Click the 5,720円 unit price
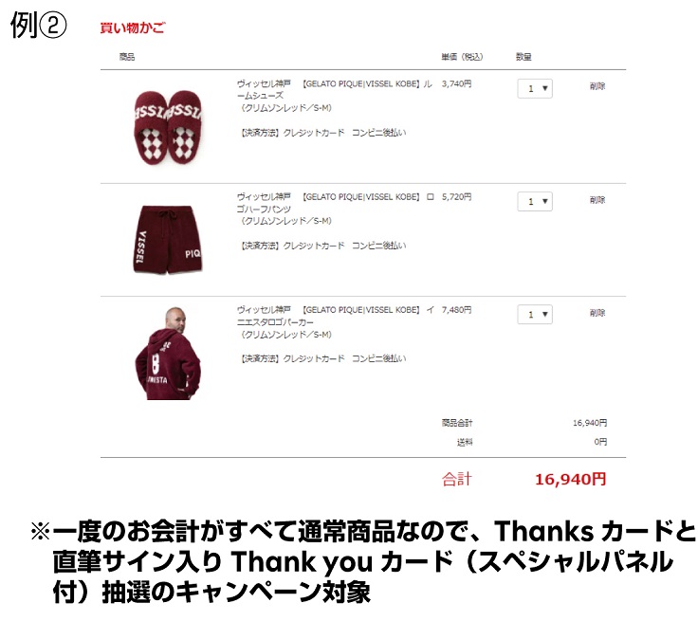 pyautogui.click(x=456, y=197)
